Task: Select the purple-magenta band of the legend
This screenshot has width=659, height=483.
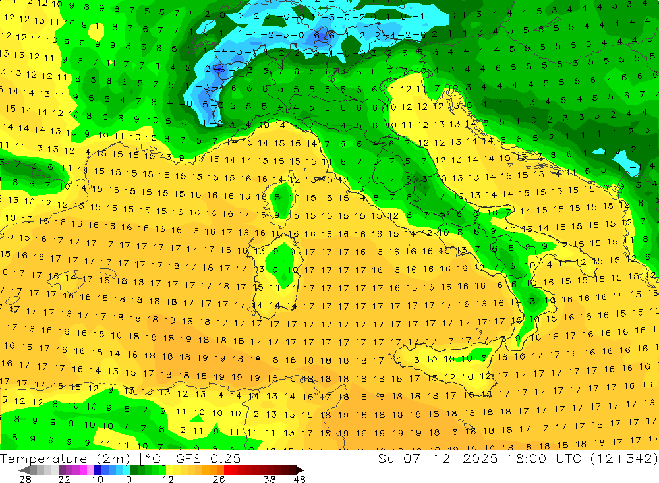Action: coord(76,470)
